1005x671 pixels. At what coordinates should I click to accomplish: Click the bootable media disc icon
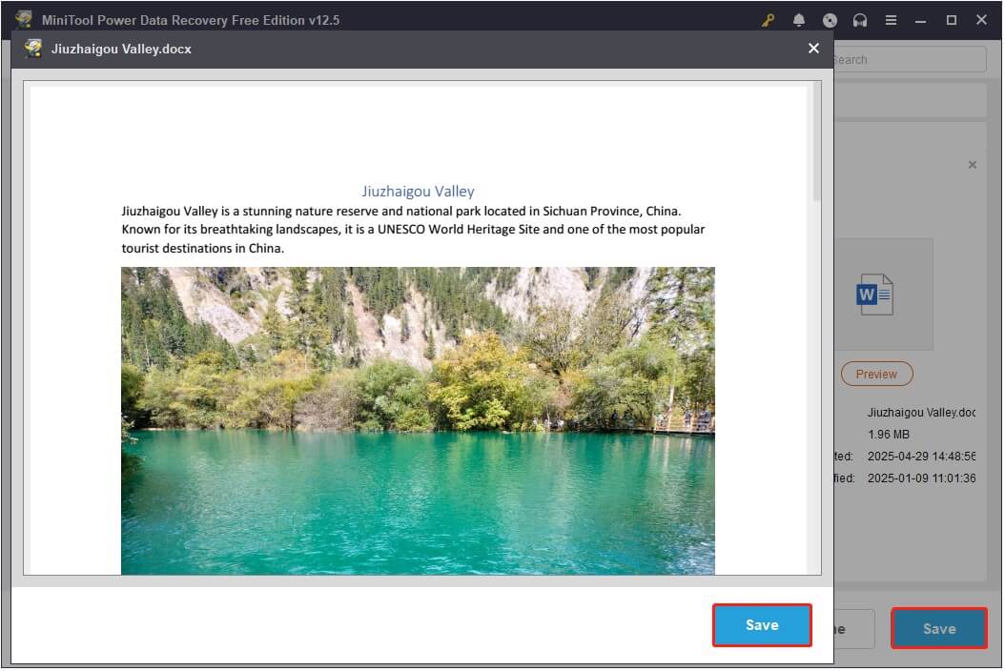[x=830, y=20]
